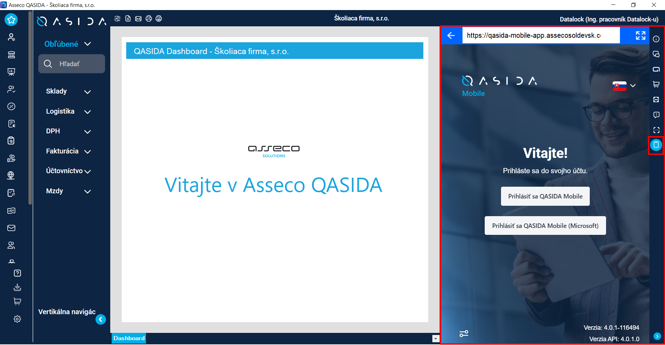Image resolution: width=665 pixels, height=345 pixels.
Task: Open the feedback exclamation bubble icon
Action: click(x=656, y=115)
